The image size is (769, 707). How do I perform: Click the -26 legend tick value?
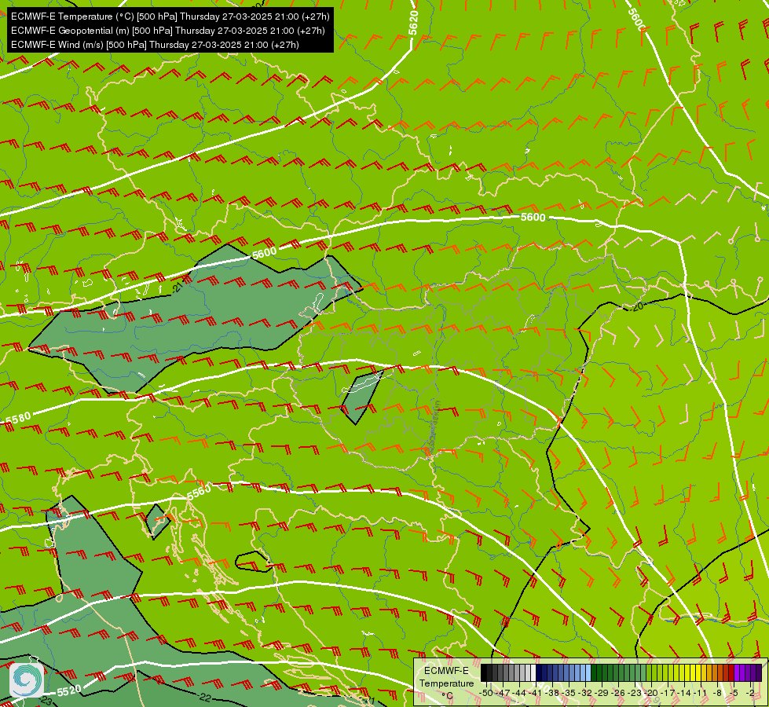[618, 693]
